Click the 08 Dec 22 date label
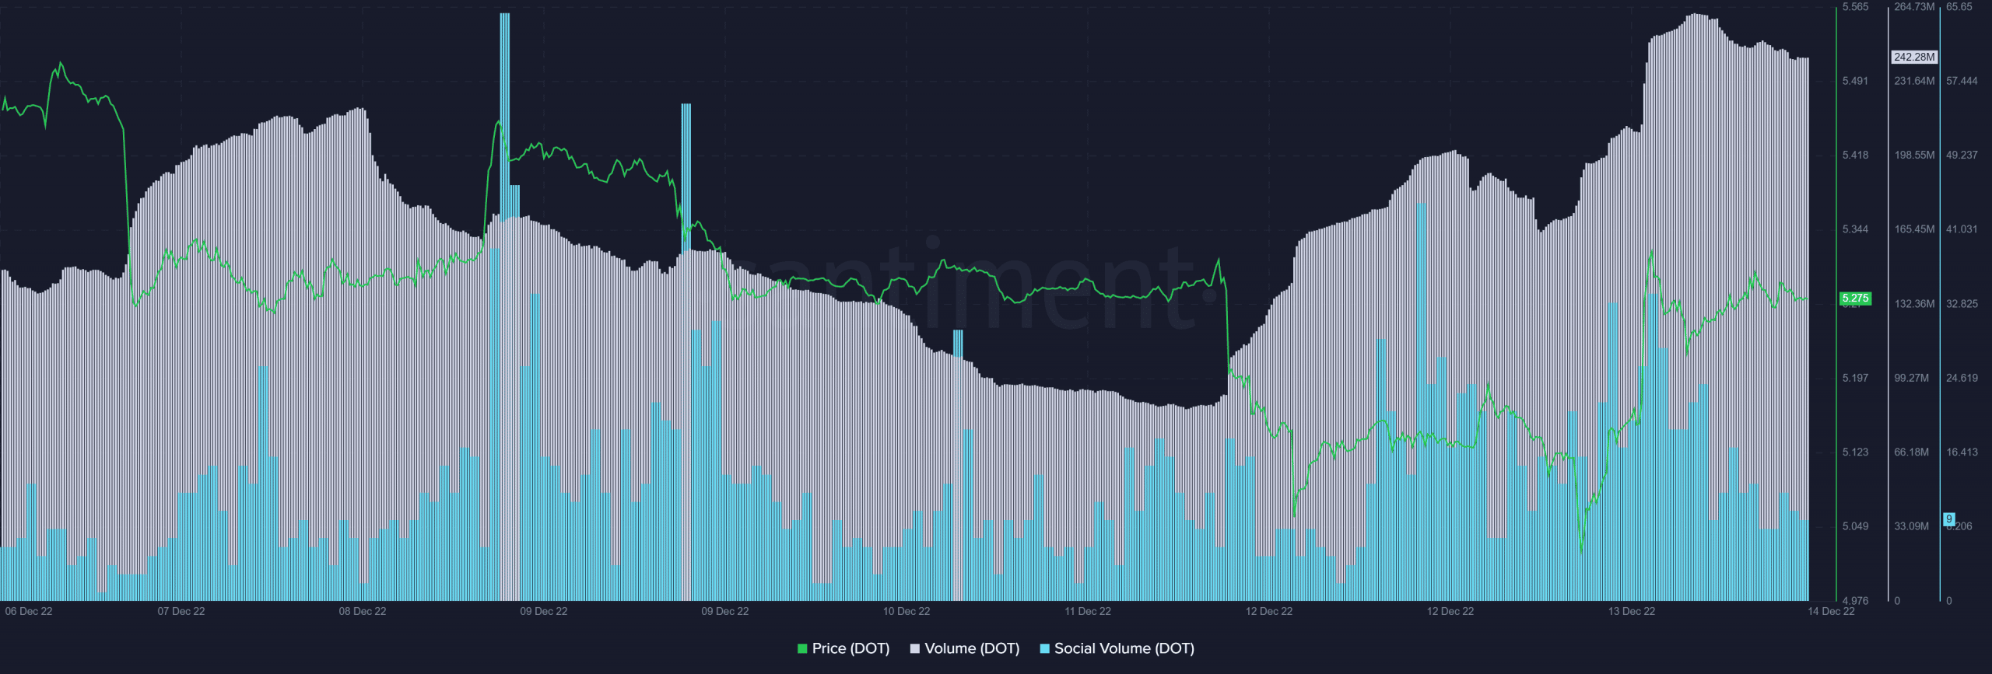Viewport: 1992px width, 674px height. click(x=363, y=612)
